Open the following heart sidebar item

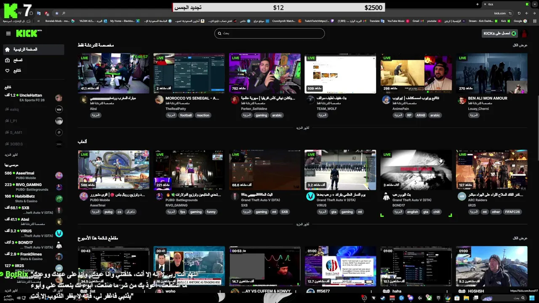pos(33,71)
